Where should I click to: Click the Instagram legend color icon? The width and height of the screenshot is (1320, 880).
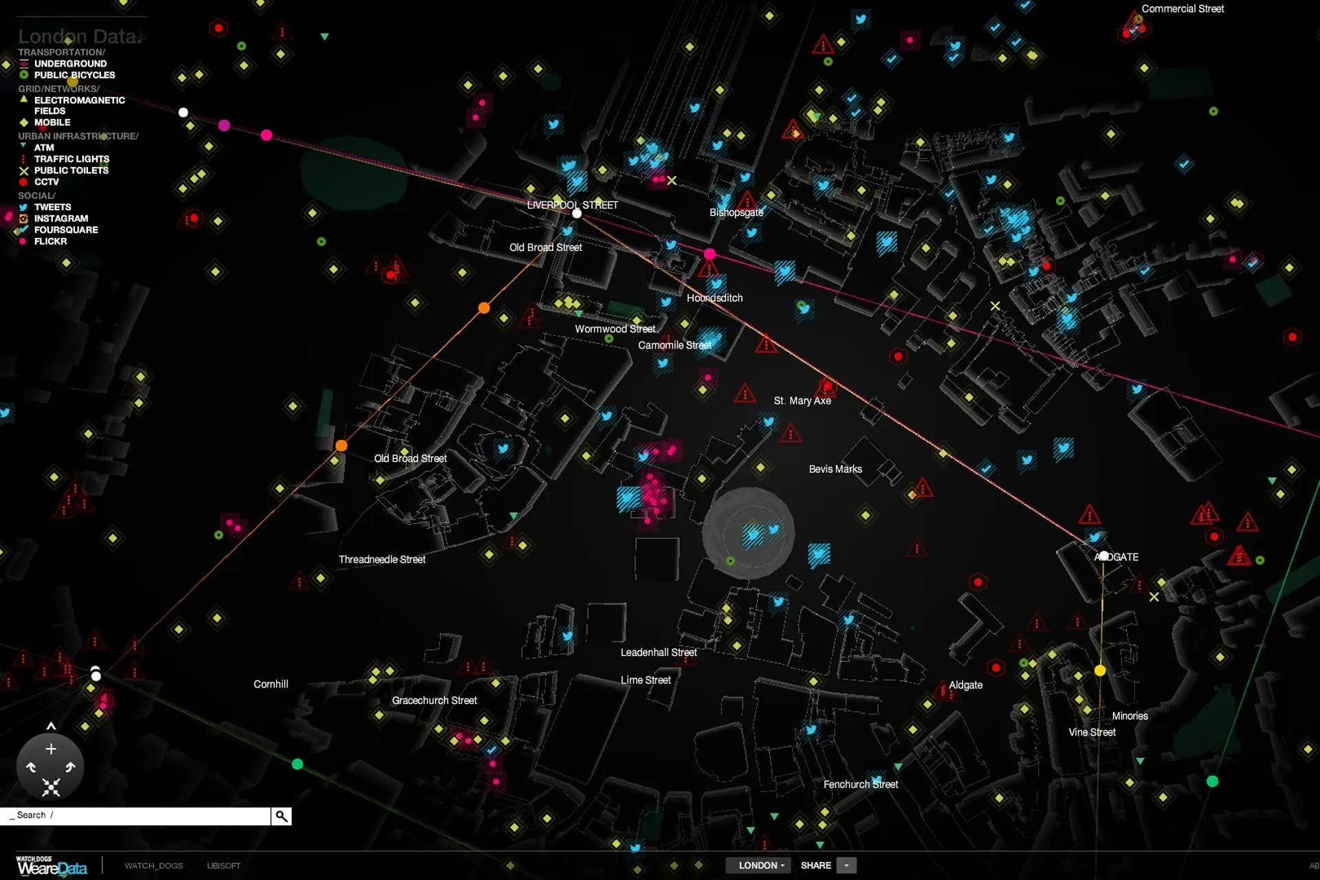point(23,219)
